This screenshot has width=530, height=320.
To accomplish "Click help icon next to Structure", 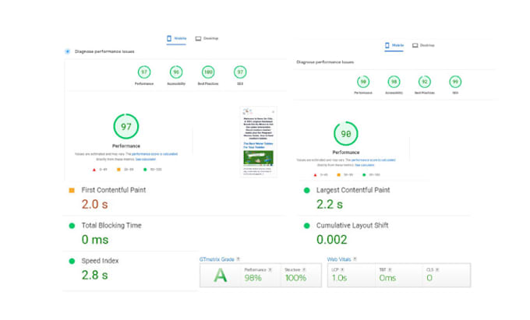I will click(304, 269).
